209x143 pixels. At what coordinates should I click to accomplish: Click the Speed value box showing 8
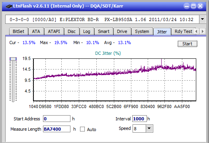(x=139, y=128)
